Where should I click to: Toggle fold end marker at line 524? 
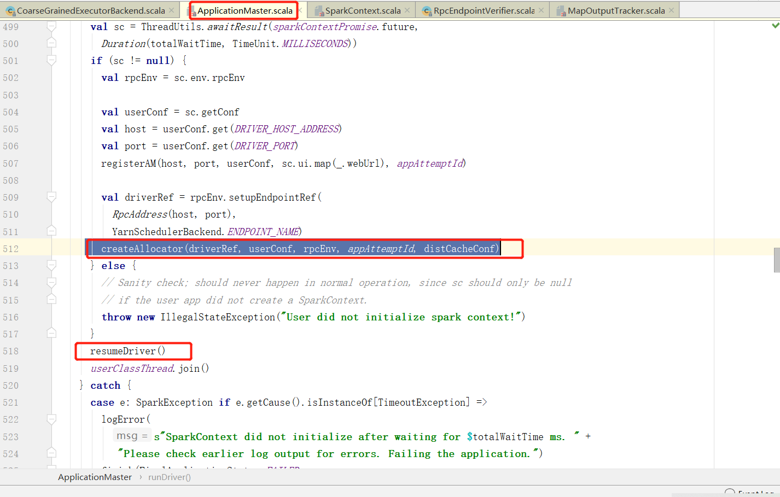click(51, 453)
